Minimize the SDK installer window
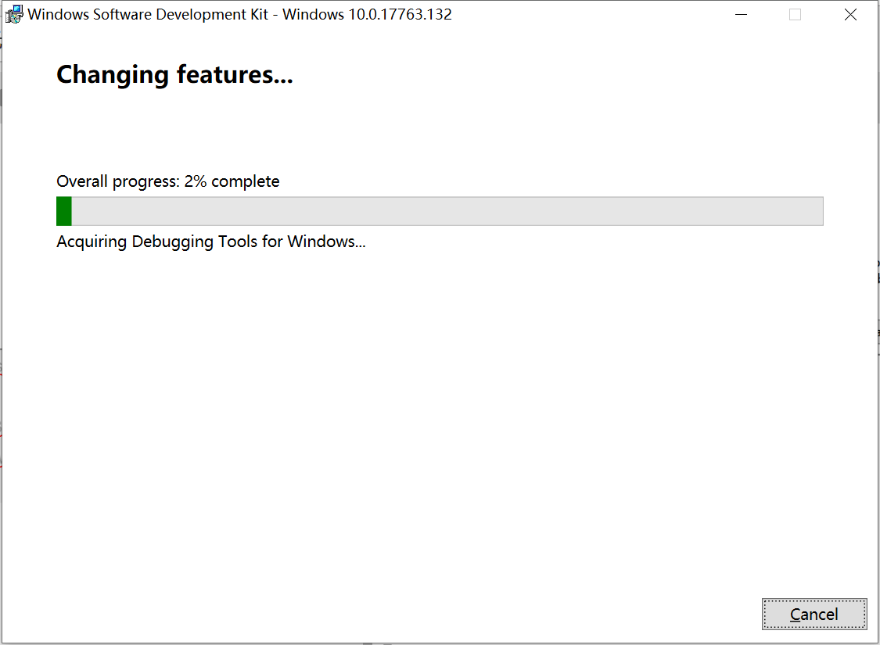Image resolution: width=880 pixels, height=645 pixels. click(x=742, y=15)
